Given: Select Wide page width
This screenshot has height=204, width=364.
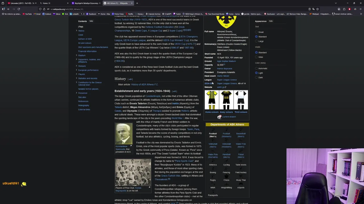Looking at the screenshot, I should [x=256, y=57].
